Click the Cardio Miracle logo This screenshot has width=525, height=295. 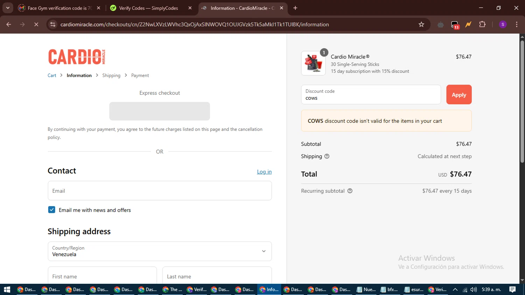click(77, 57)
